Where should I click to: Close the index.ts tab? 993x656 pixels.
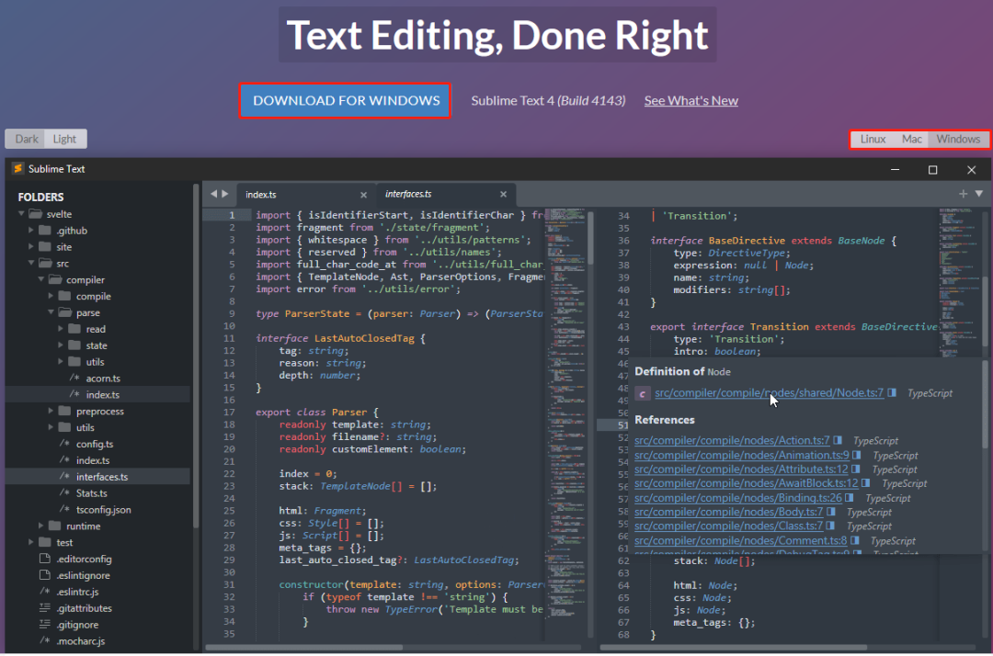363,195
